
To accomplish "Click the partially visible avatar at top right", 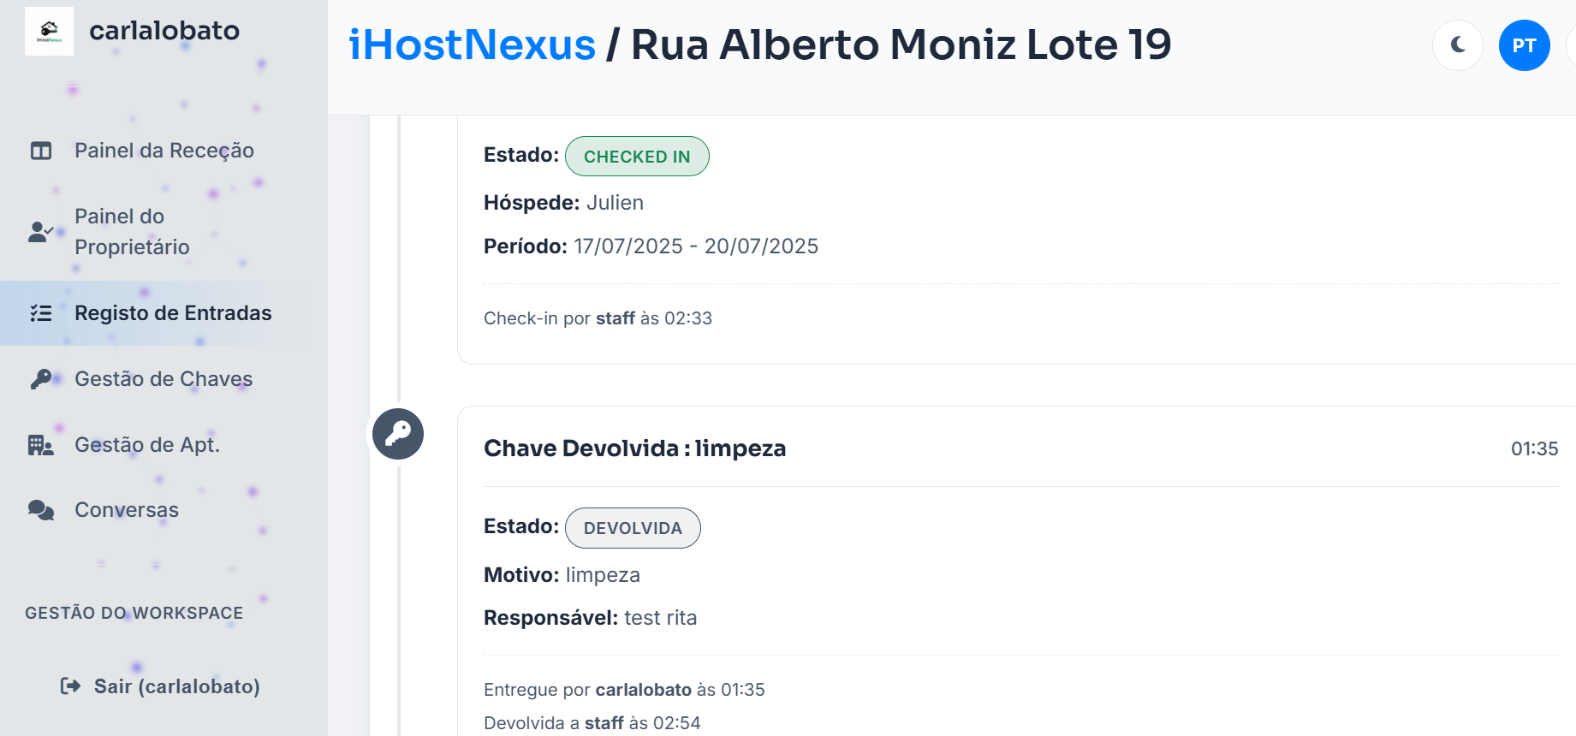I will (x=1571, y=45).
